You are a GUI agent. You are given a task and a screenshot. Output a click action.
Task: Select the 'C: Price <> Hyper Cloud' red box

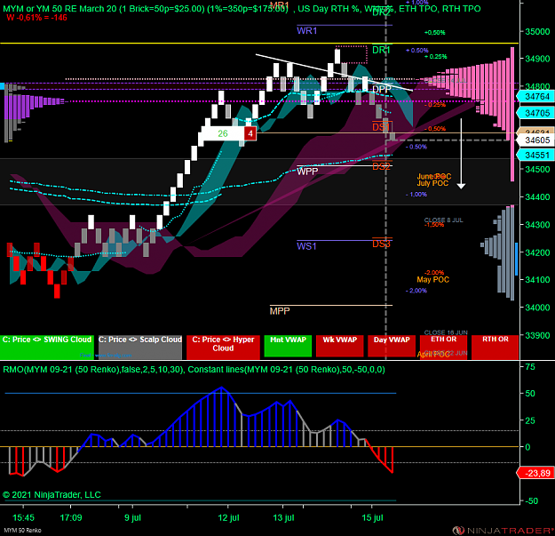[x=223, y=348]
